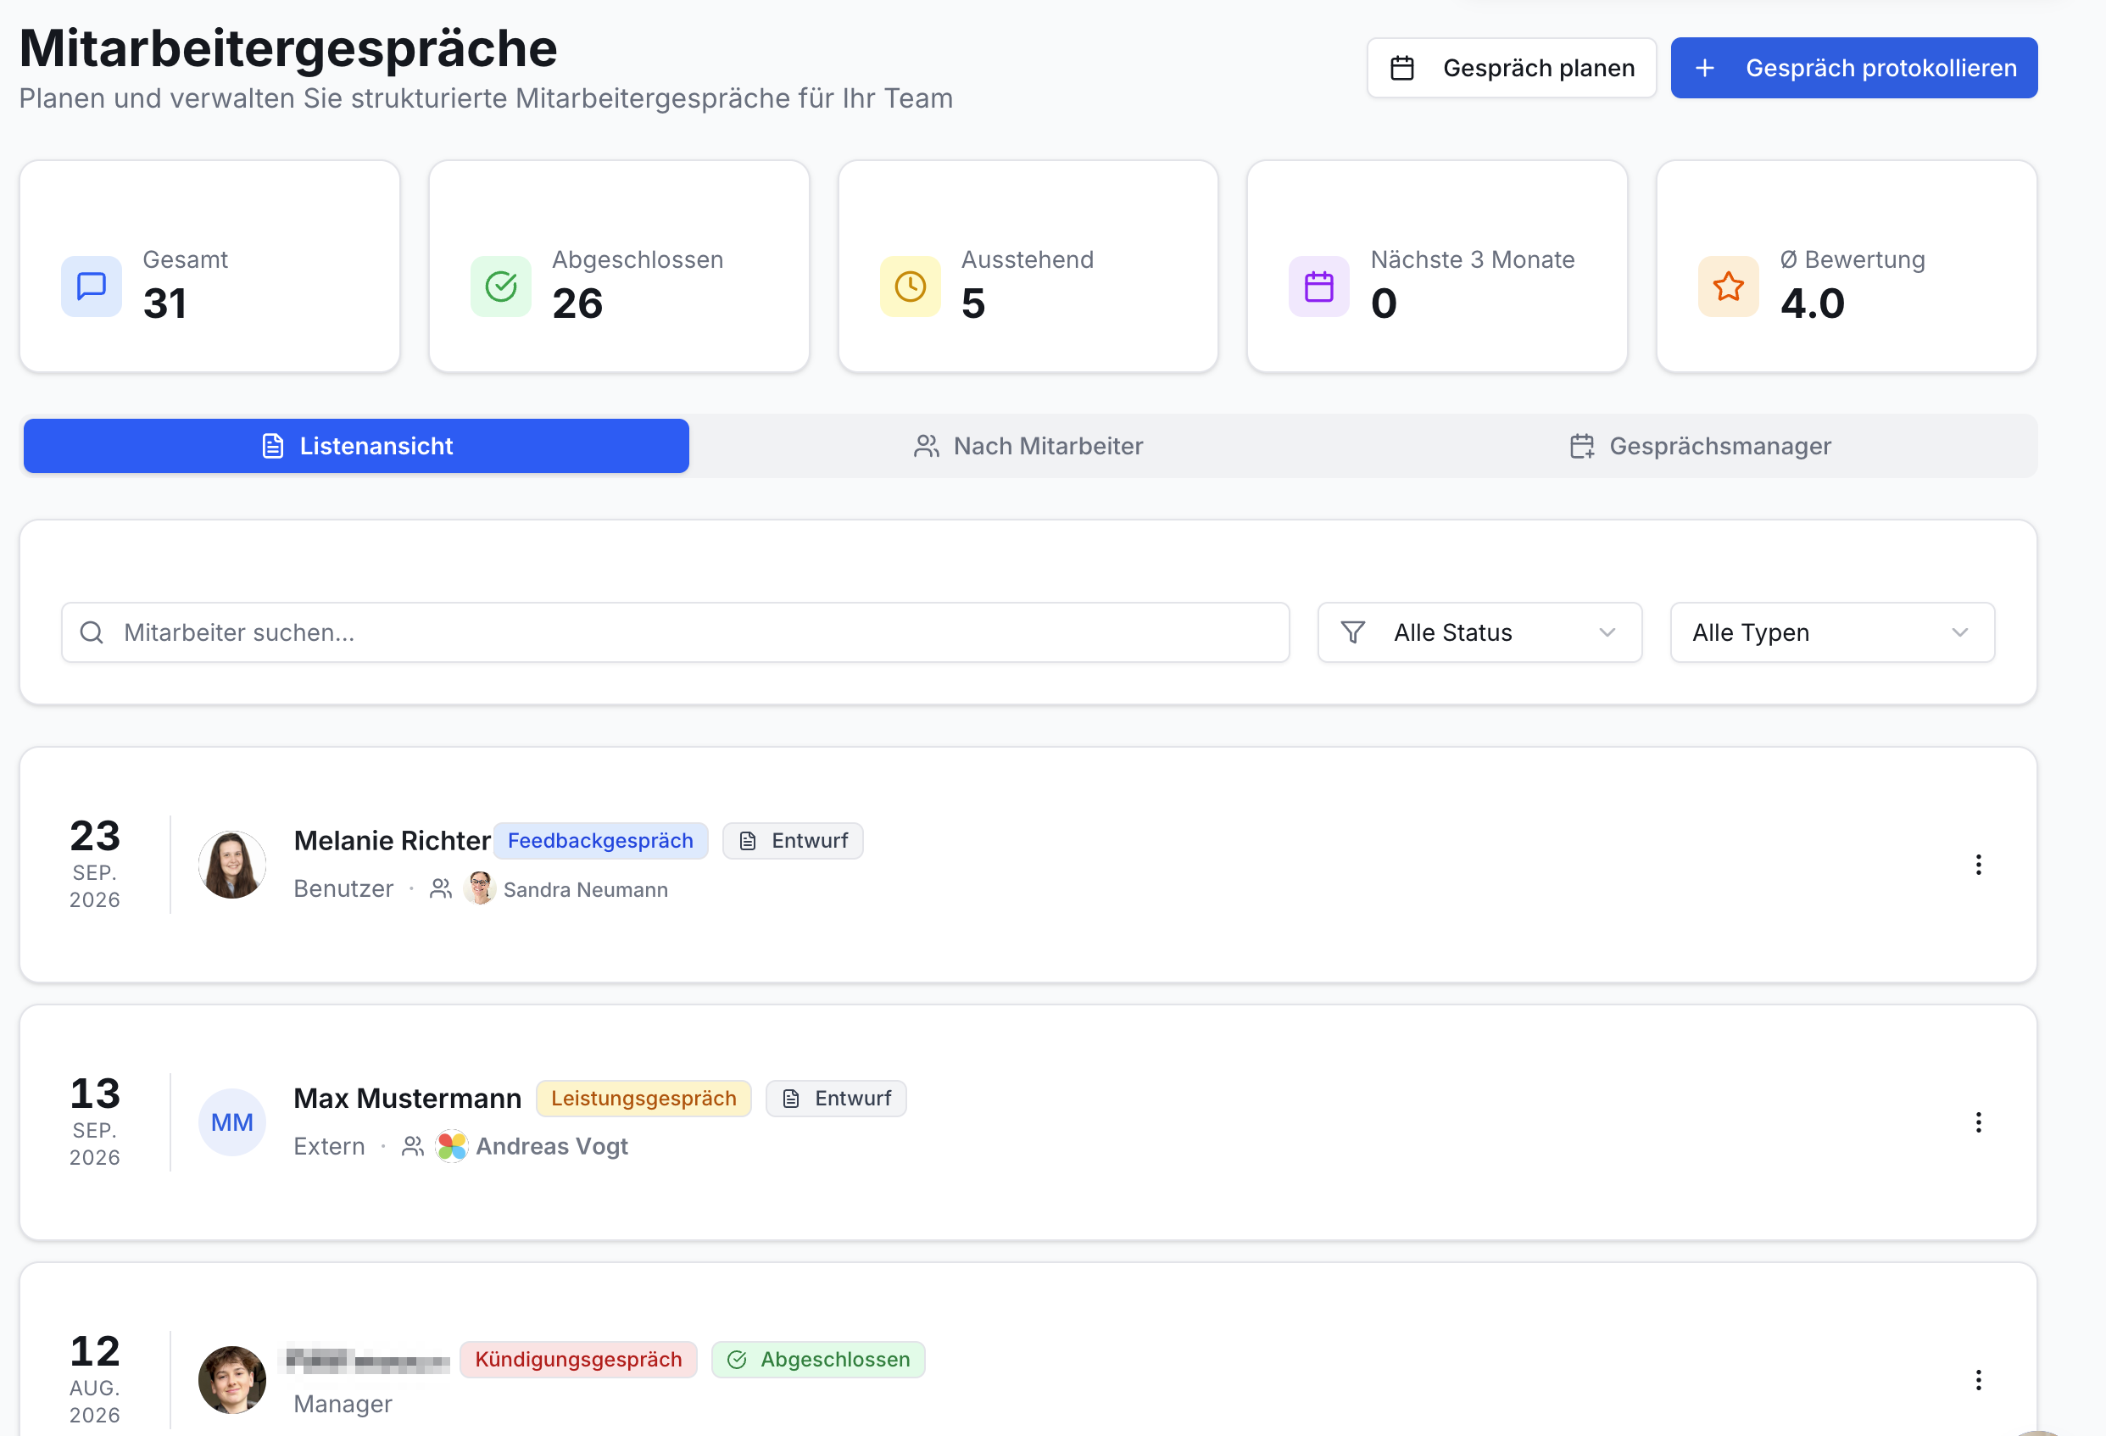This screenshot has width=2106, height=1436.
Task: Click the Kündigungsgespräch tag
Action: [578, 1359]
